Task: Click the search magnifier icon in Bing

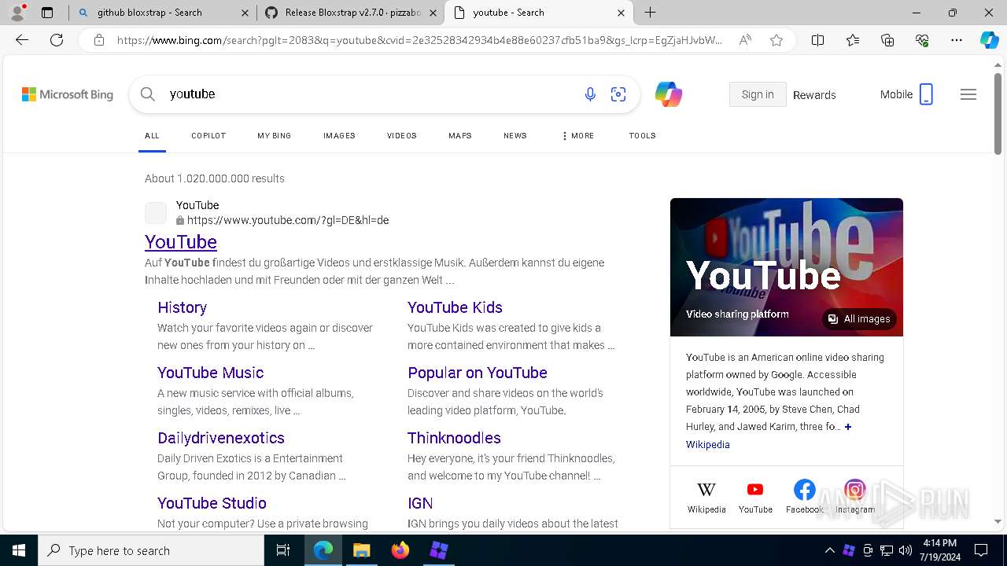Action: coord(148,94)
